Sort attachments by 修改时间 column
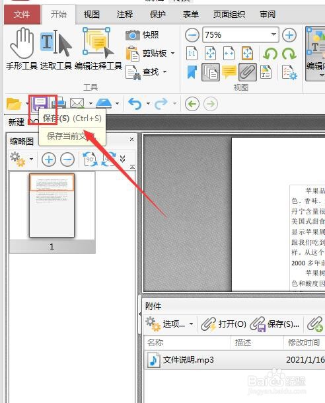Screen dimensions: 325x403 point(305,343)
